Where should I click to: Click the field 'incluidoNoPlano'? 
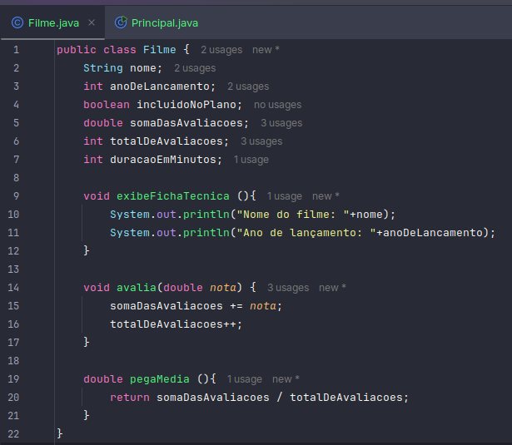coord(186,105)
